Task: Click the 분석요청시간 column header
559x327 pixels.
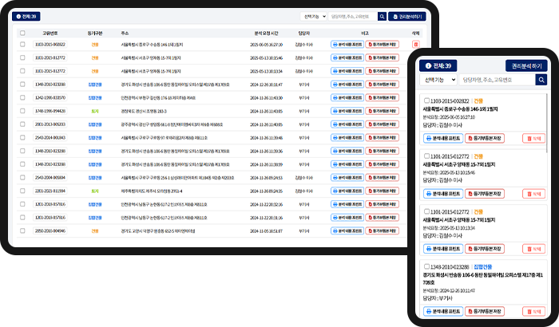Action: click(x=266, y=33)
